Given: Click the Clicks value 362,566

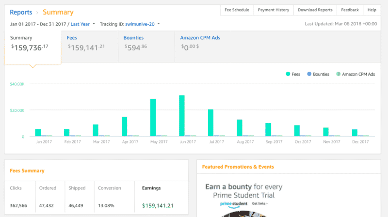Looking at the screenshot, I should coord(18,206).
